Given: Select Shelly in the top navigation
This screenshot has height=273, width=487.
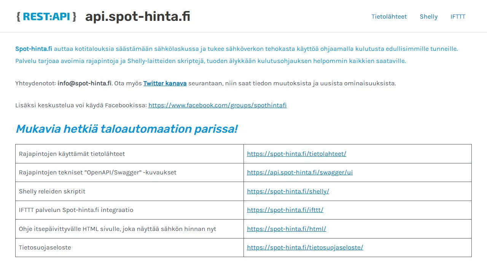Looking at the screenshot, I should pos(428,16).
